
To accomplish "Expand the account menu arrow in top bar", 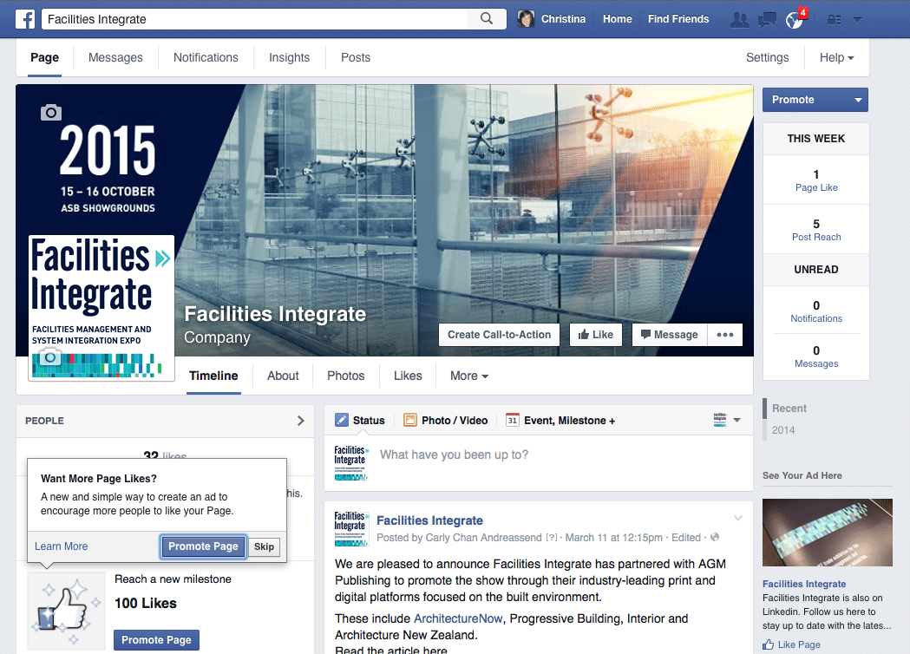I will click(857, 19).
